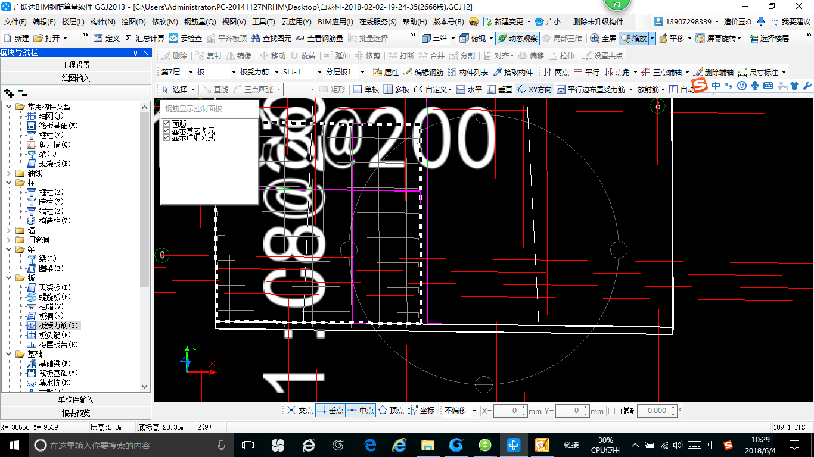
Task: Select the 平移 pan tool
Action: tap(672, 38)
